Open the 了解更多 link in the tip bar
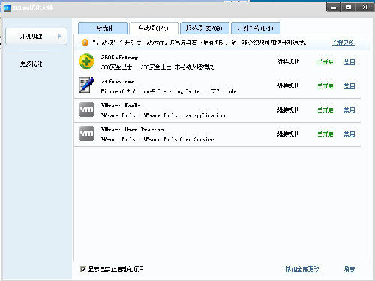This screenshot has width=375, height=281. click(x=343, y=43)
